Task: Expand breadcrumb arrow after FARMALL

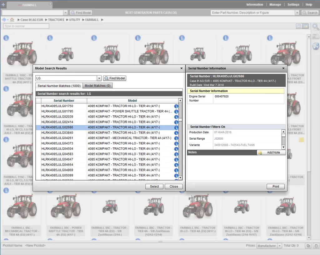Action: 102,20
